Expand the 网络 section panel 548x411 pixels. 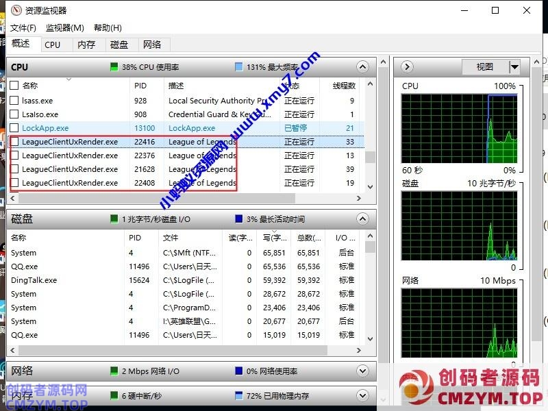click(363, 371)
